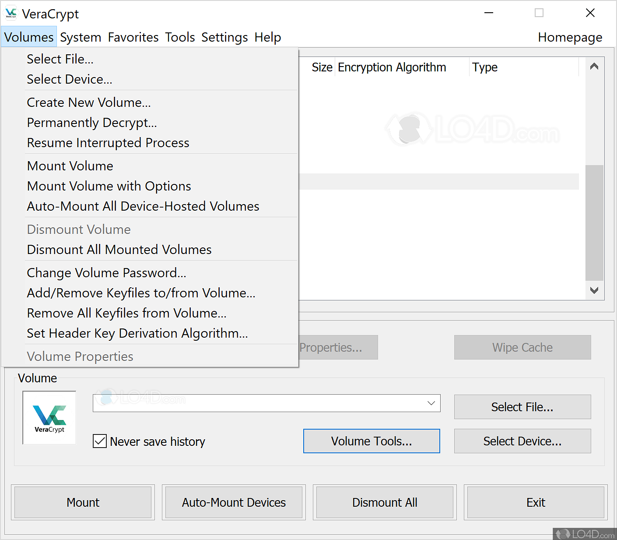Choose Select Device... from Volumes menu
617x540 pixels.
click(x=150, y=79)
